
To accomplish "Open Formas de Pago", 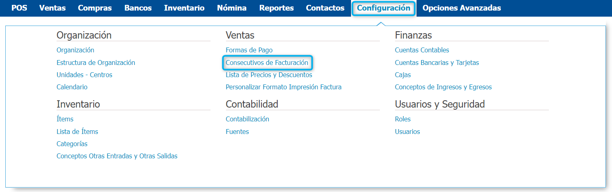I will tap(249, 50).
